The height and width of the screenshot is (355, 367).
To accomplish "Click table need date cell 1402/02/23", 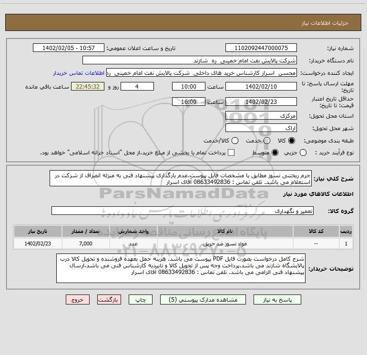I will (38, 243).
